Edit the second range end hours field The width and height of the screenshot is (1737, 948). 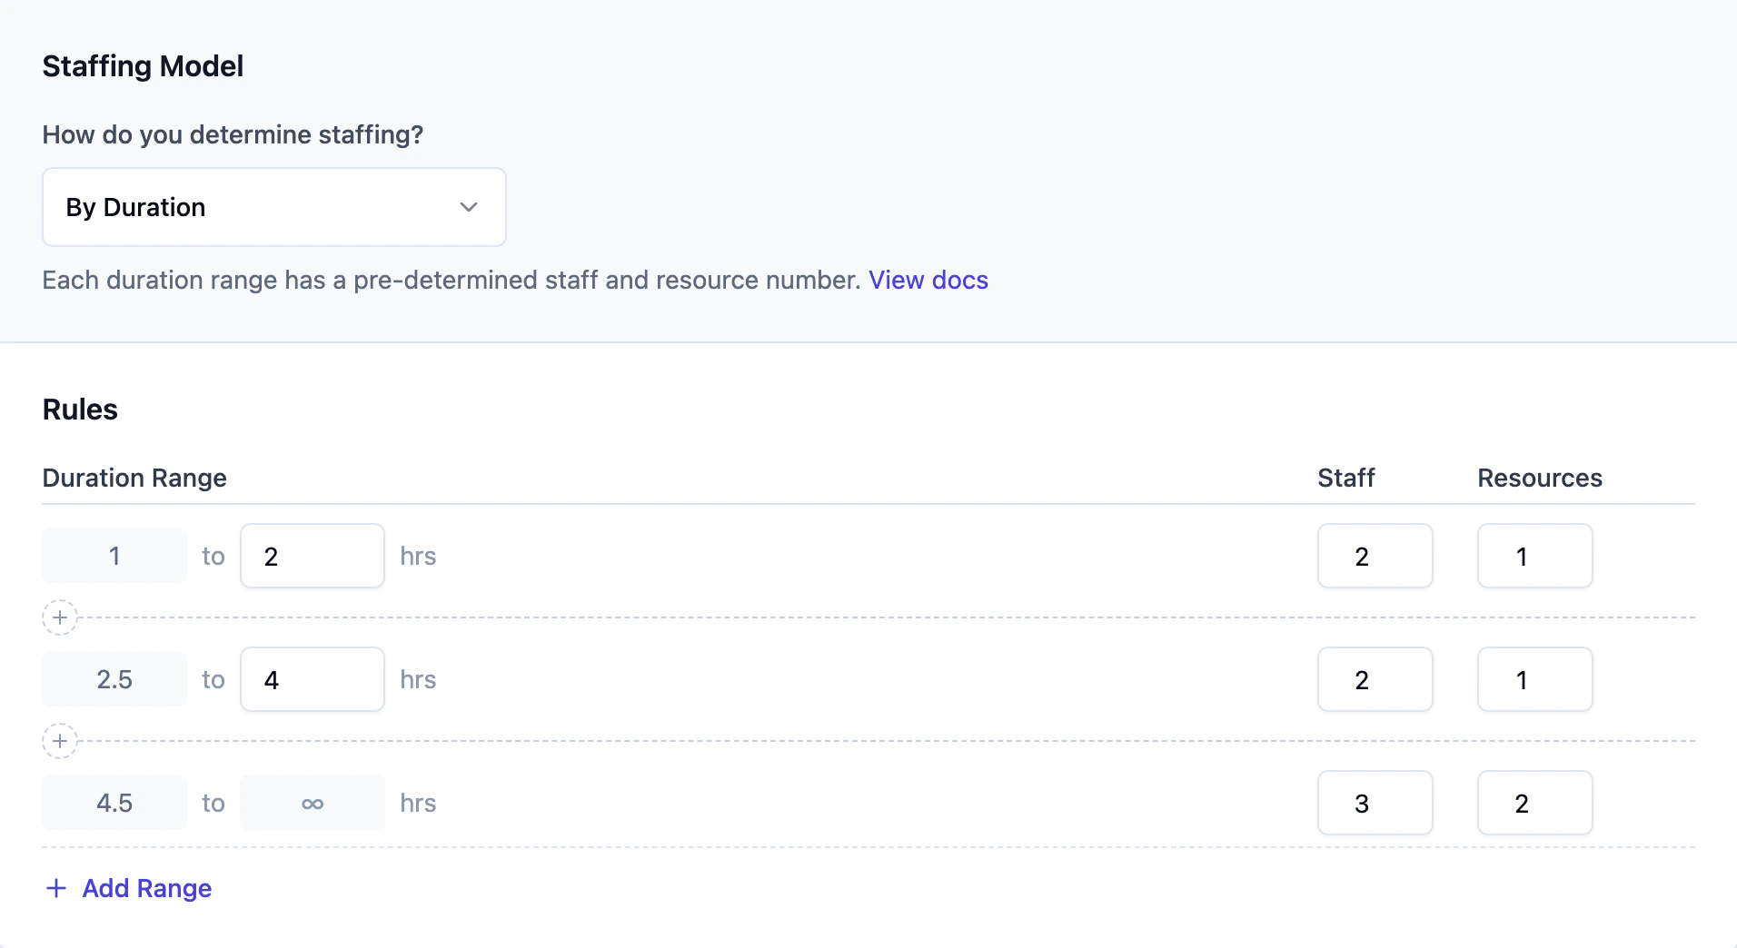tap(312, 679)
